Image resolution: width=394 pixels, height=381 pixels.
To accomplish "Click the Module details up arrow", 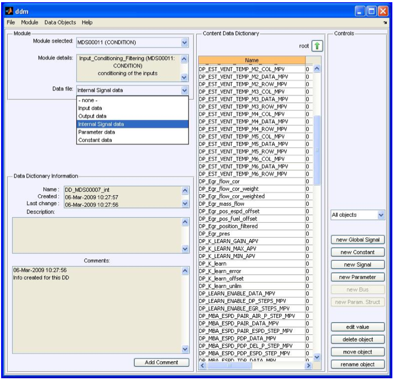I will coord(184,59).
